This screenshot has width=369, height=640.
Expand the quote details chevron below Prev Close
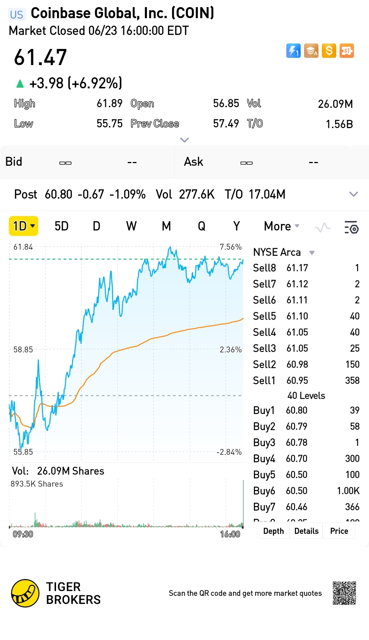(184, 140)
